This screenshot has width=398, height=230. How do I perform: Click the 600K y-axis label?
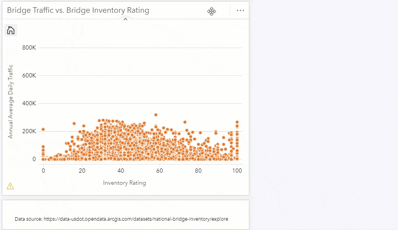coord(29,76)
